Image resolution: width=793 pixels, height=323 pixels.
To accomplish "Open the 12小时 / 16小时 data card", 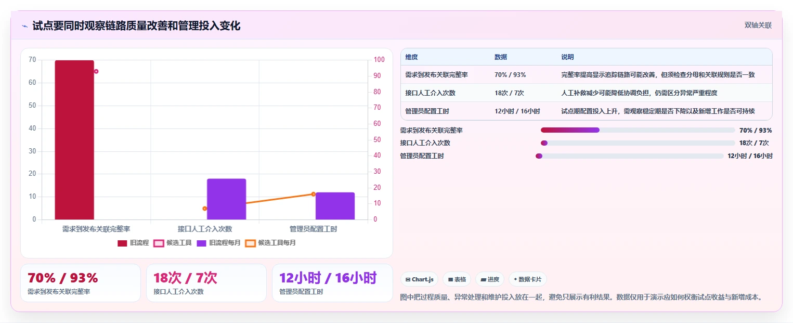I will [332, 283].
